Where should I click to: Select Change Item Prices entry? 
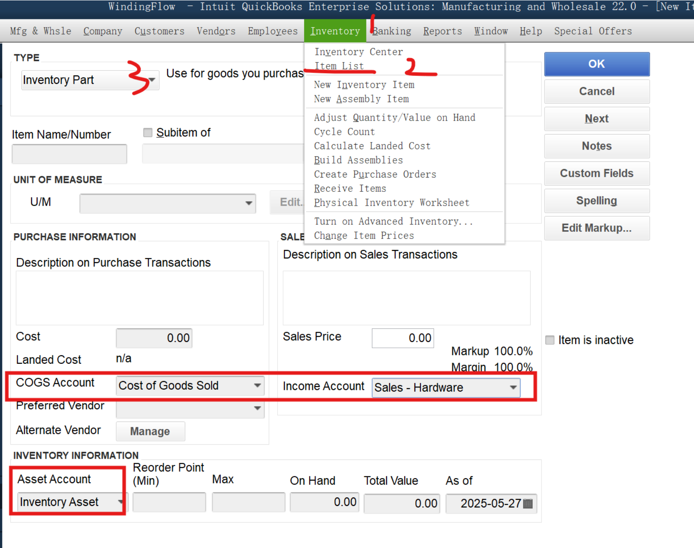pos(364,236)
